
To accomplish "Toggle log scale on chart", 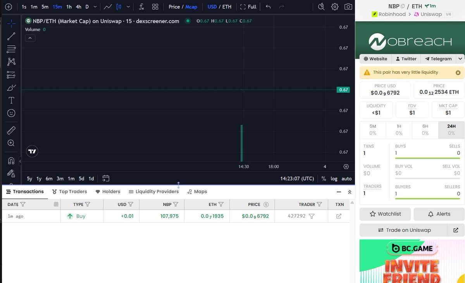I will pyautogui.click(x=334, y=179).
